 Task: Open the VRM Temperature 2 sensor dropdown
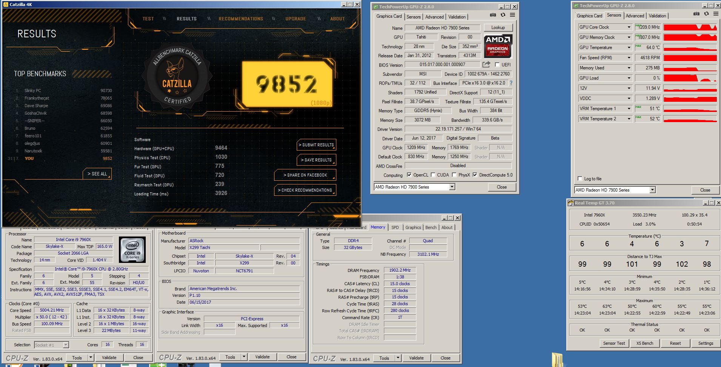point(629,119)
